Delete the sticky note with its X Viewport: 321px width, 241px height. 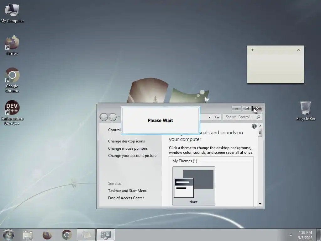tap(298, 50)
